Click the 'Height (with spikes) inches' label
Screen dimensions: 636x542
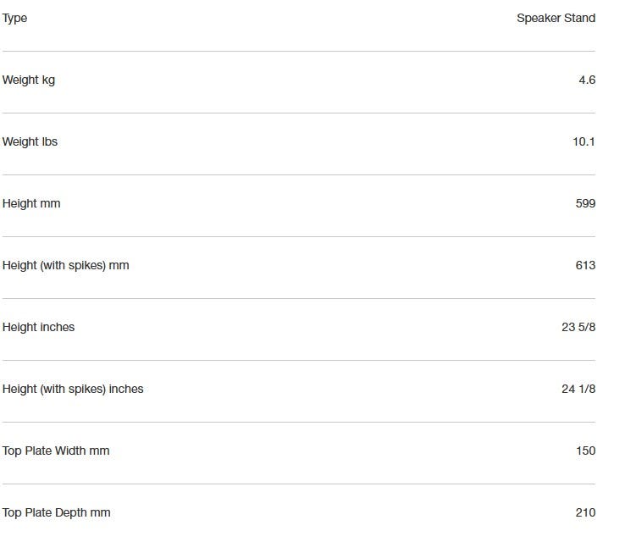point(73,389)
